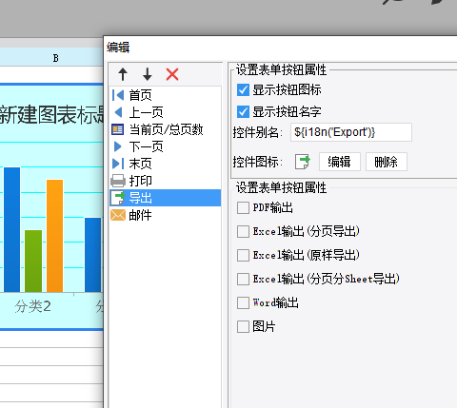Select 邮件 text in list

click(x=140, y=215)
